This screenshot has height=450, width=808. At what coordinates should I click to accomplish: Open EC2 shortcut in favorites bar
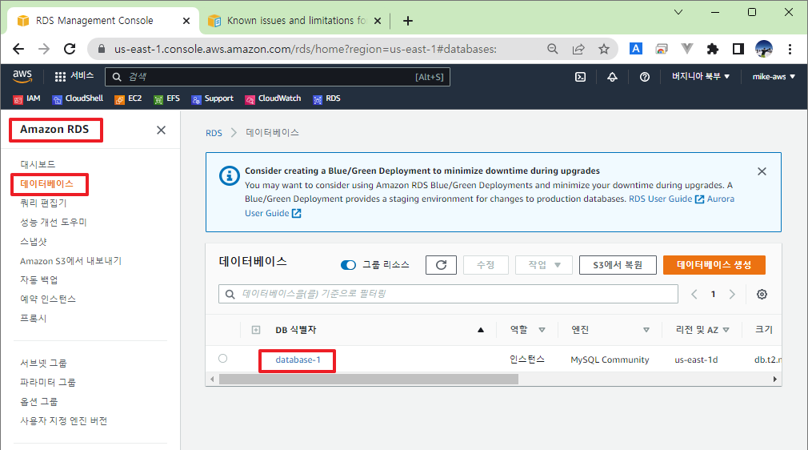pyautogui.click(x=128, y=98)
